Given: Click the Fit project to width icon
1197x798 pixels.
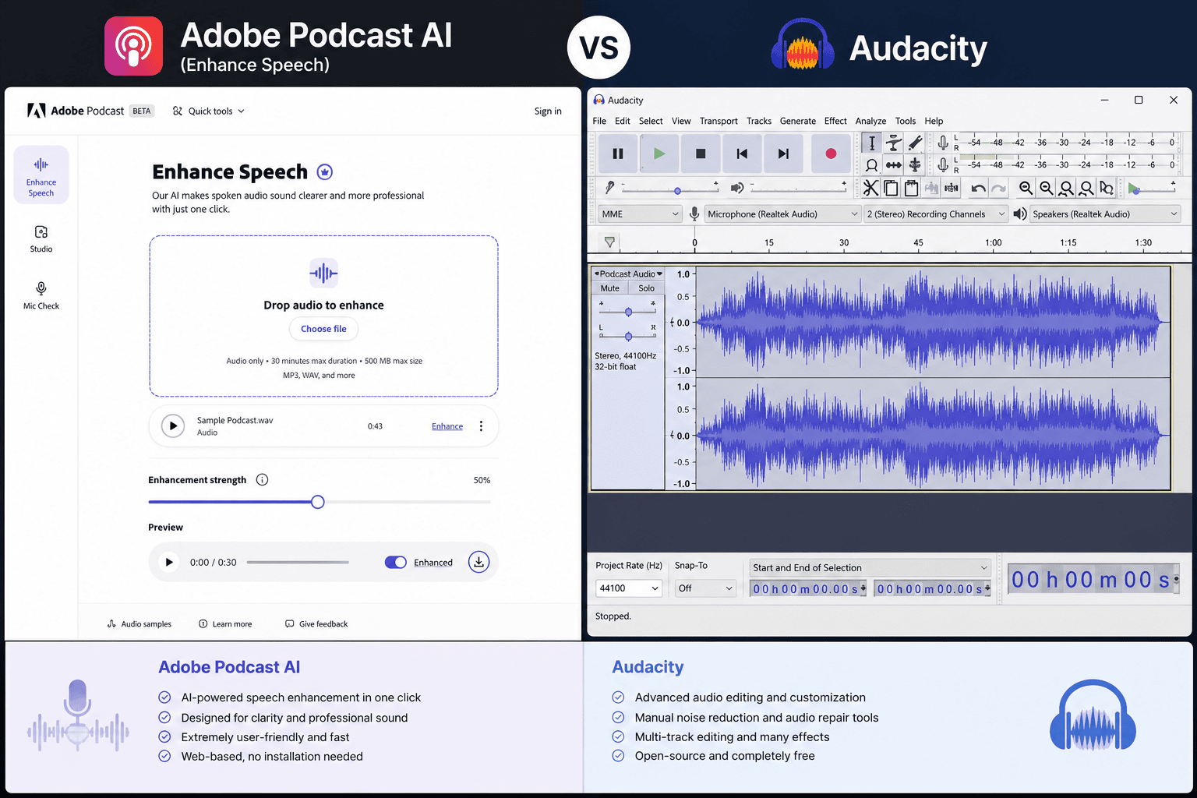Looking at the screenshot, I should (1086, 188).
